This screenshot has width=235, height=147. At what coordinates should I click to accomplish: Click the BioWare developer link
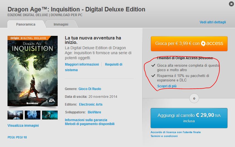(x=94, y=112)
